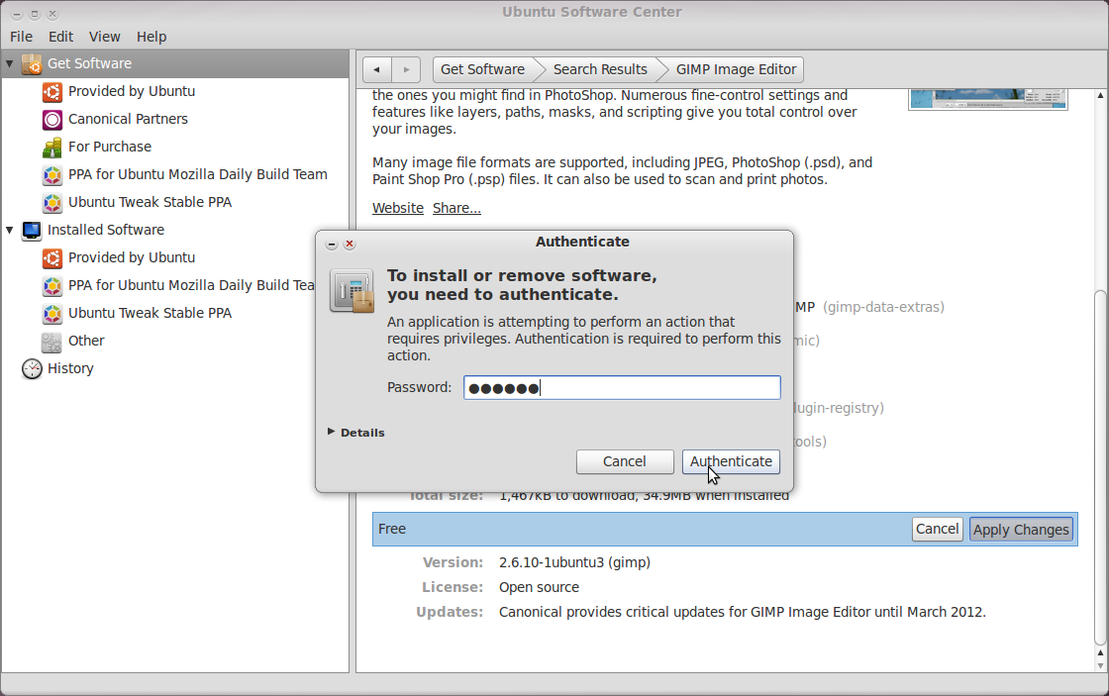The height and width of the screenshot is (696, 1109).
Task: Open the Share... link
Action: click(456, 208)
